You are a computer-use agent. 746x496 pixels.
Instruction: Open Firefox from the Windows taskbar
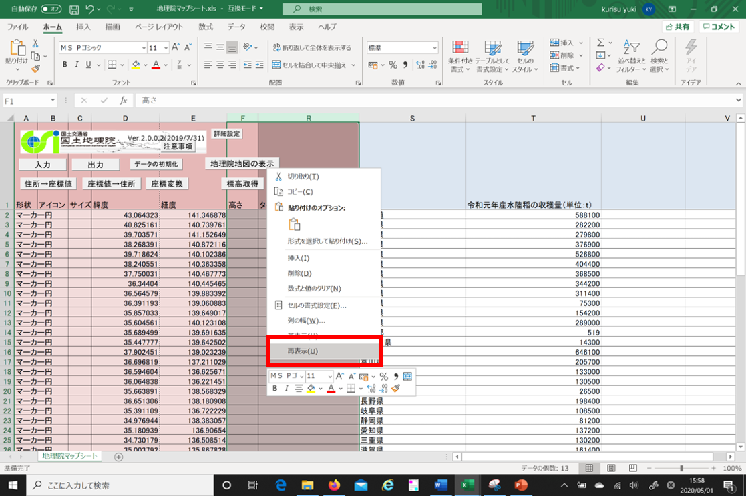pyautogui.click(x=334, y=485)
